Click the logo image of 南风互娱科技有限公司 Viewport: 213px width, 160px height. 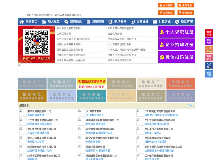[x=23, y=113]
